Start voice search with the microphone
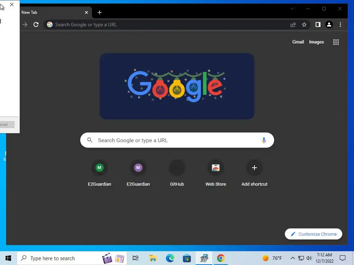Screen dimensions: 354x265 [264, 140]
